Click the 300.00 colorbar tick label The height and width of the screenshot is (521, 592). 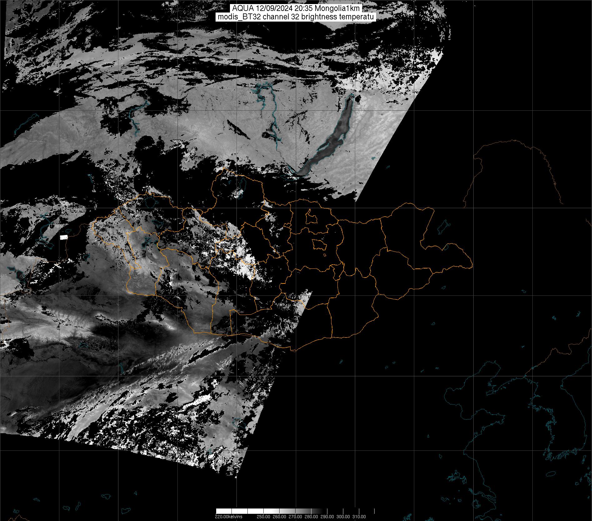coord(343,517)
